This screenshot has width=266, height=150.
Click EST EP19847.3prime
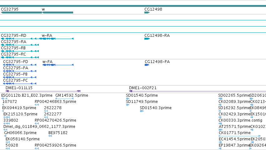pyautogui.click(x=220, y=148)
